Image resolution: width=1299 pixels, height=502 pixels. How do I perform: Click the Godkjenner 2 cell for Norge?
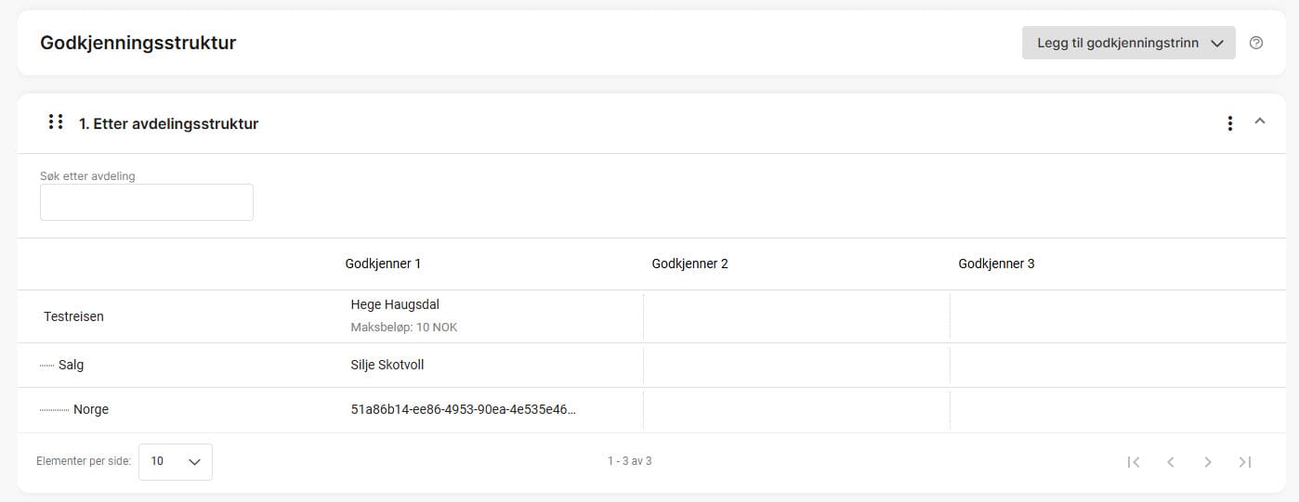tap(796, 409)
